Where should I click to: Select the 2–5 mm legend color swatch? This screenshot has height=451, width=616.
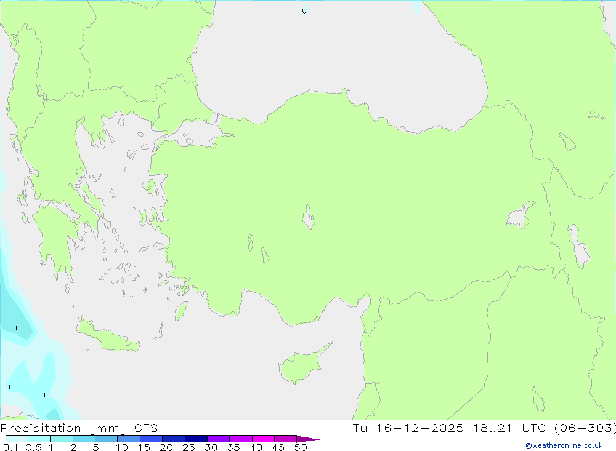pos(84,439)
